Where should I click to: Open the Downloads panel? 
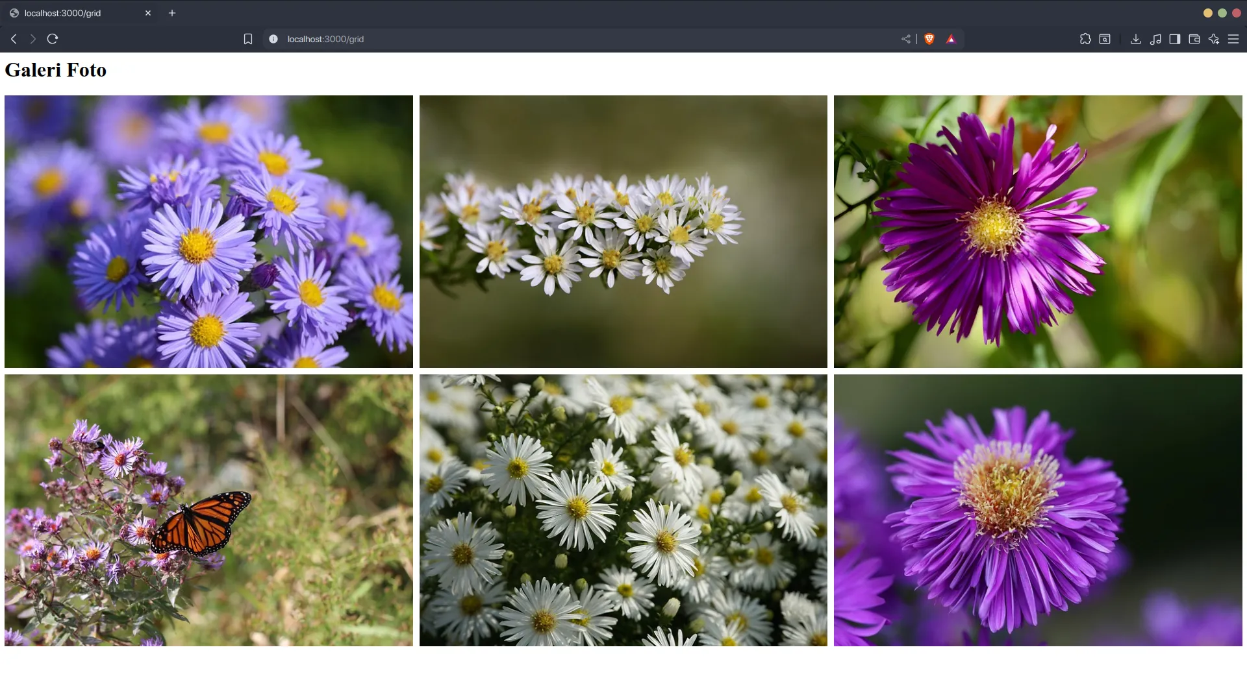pos(1135,39)
